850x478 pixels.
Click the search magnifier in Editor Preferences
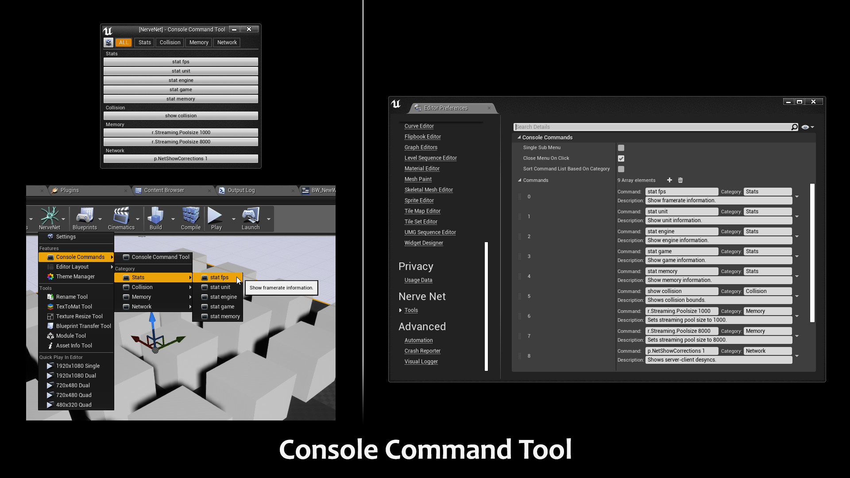click(794, 127)
